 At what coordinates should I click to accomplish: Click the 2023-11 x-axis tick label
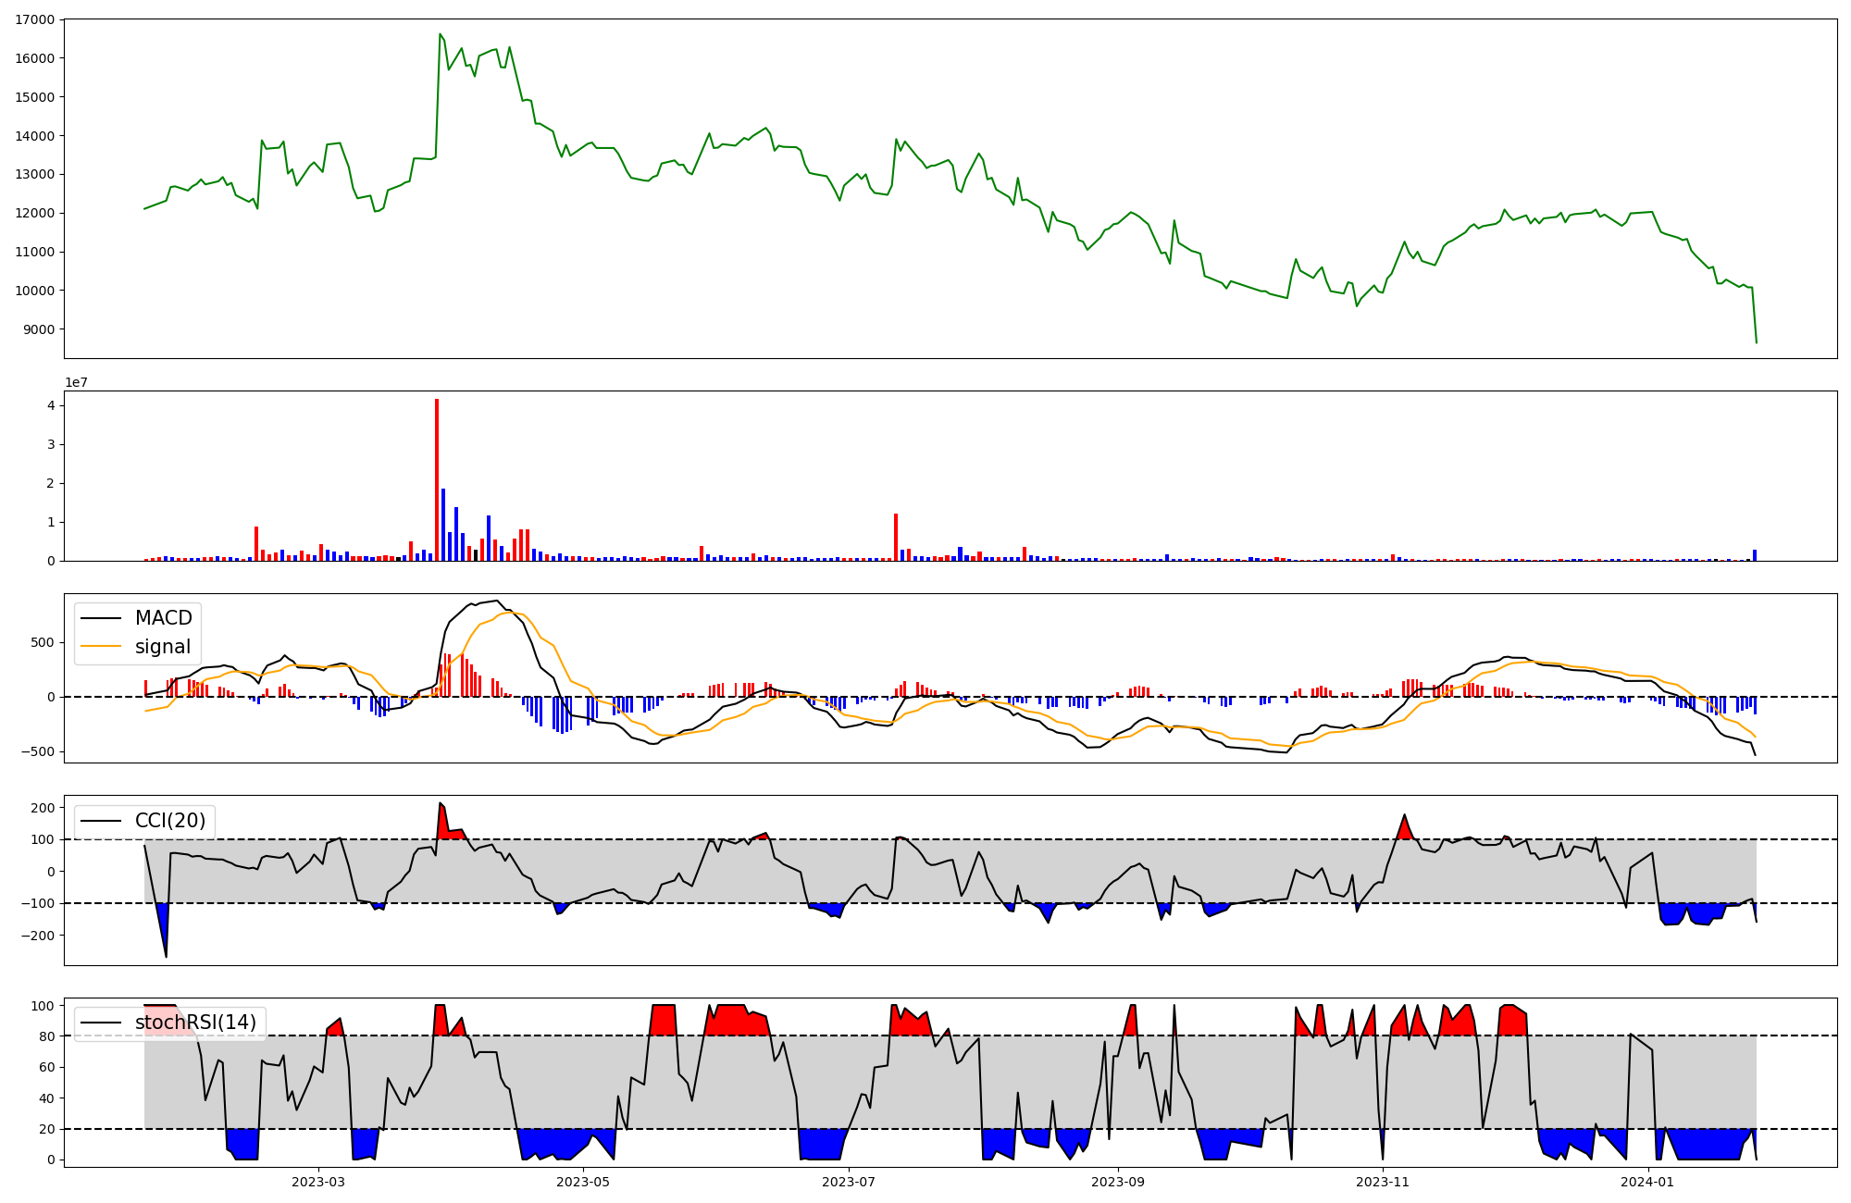click(1383, 1182)
